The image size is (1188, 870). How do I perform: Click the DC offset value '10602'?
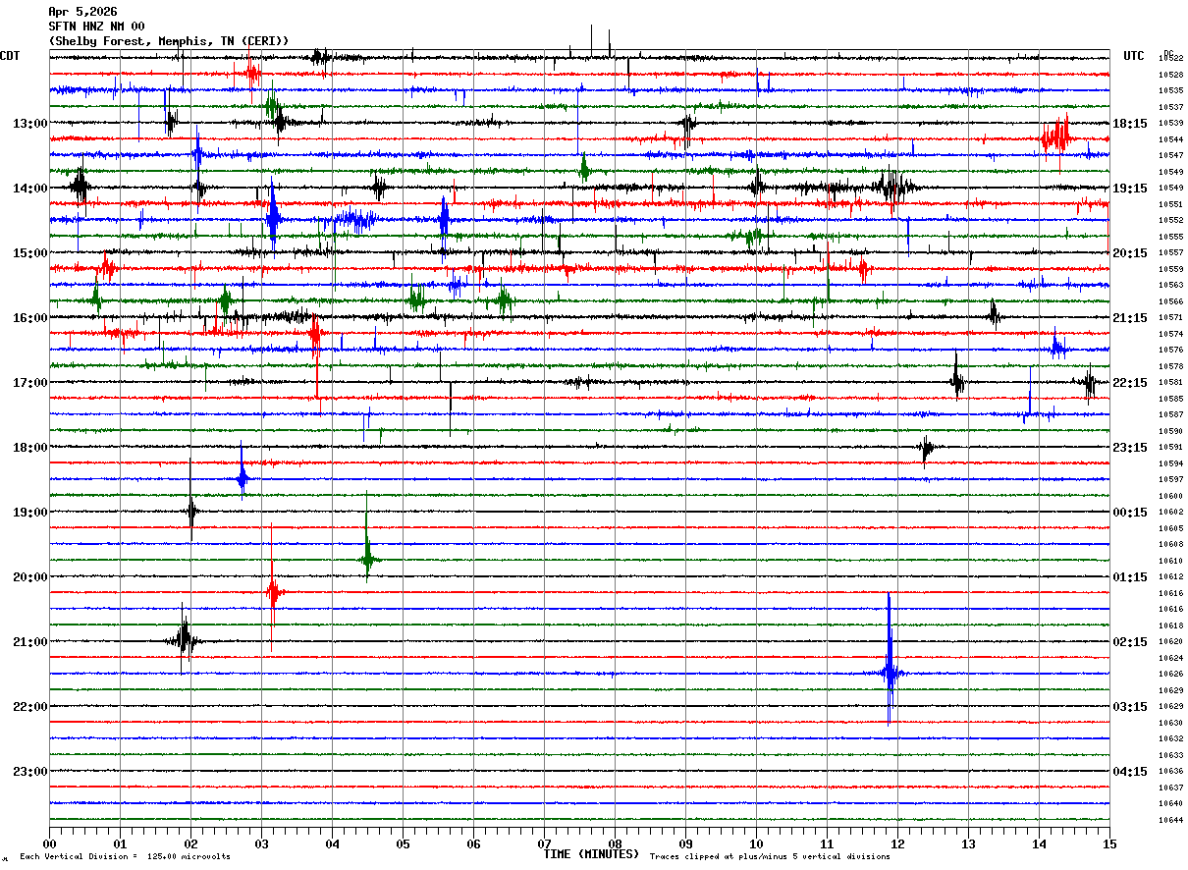coord(1170,512)
